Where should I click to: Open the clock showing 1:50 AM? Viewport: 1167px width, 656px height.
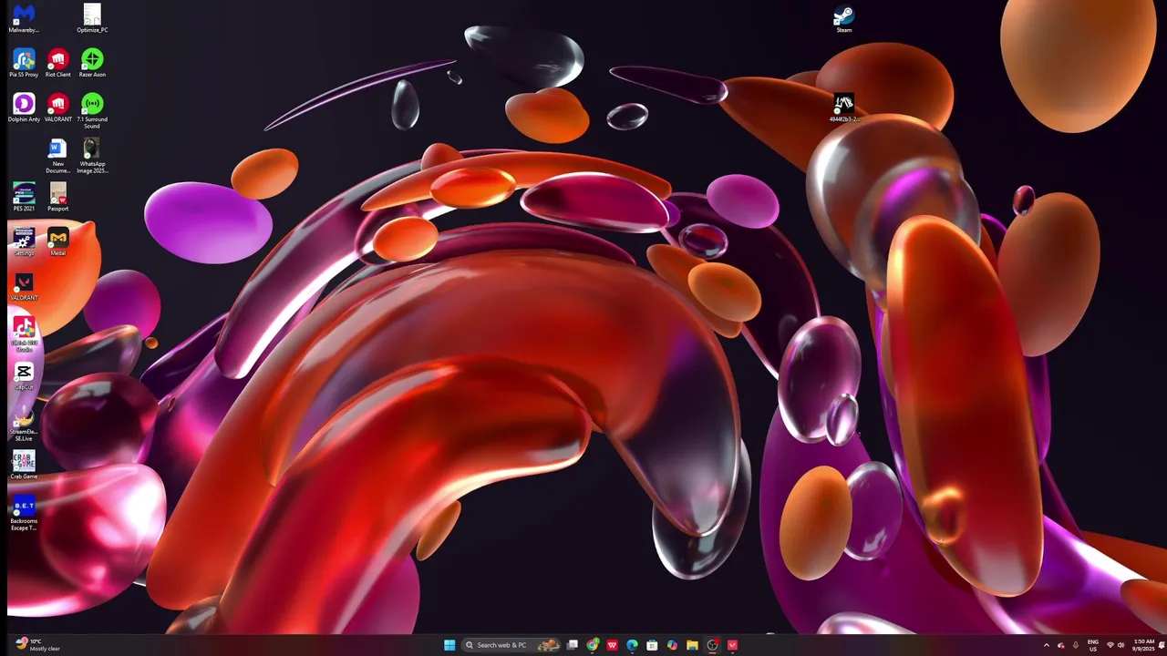(1144, 645)
